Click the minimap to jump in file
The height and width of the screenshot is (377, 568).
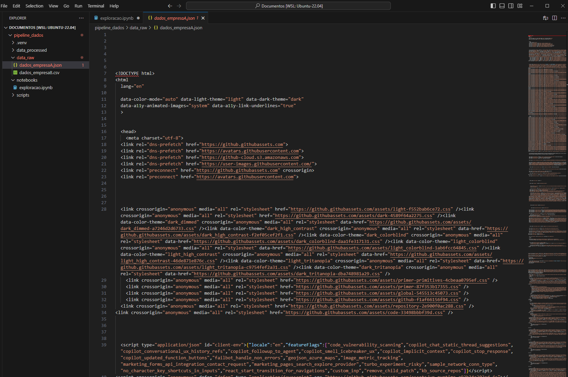tap(547, 204)
